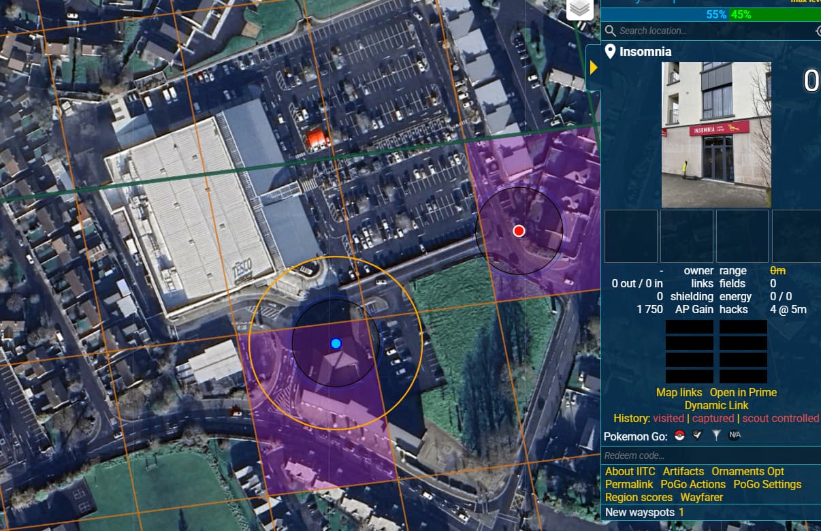Click the 1 750 AP Gain value
Screen dimensions: 821x531
(649, 309)
